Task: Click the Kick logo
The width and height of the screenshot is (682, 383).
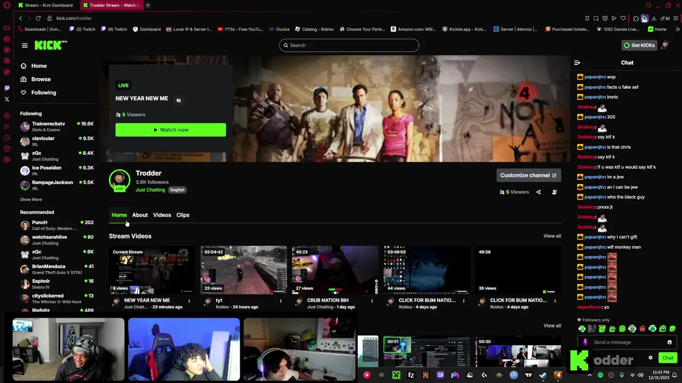Action: pos(51,45)
